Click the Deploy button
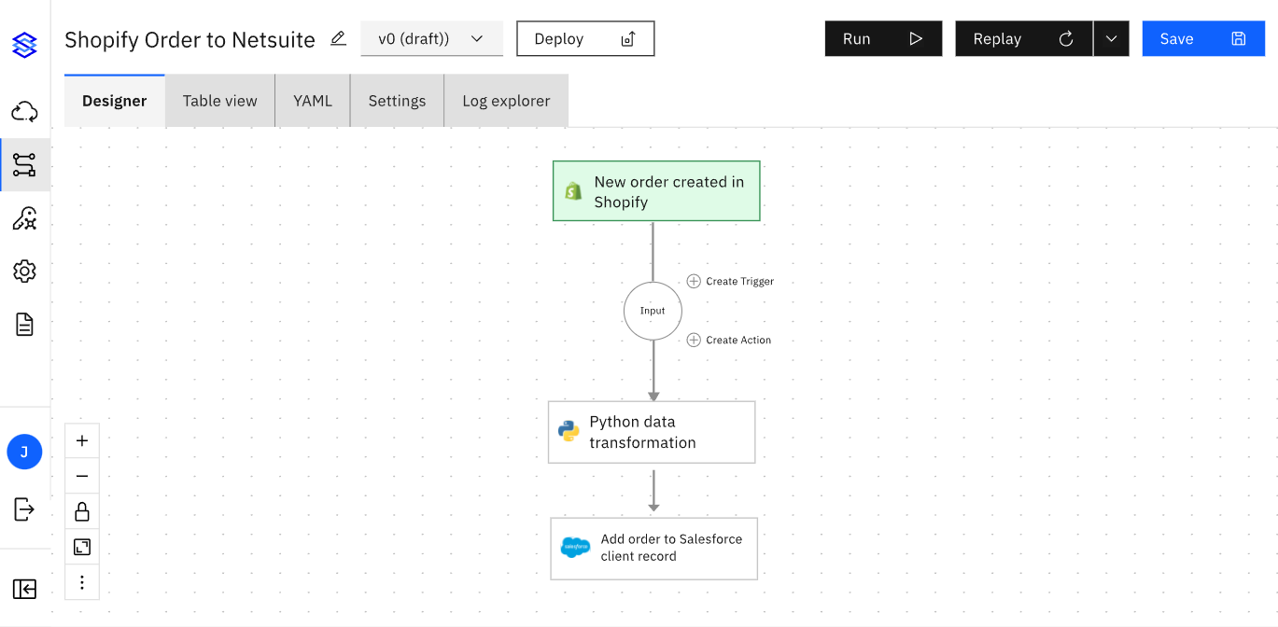Screen dimensions: 1278x627 (x=585, y=39)
